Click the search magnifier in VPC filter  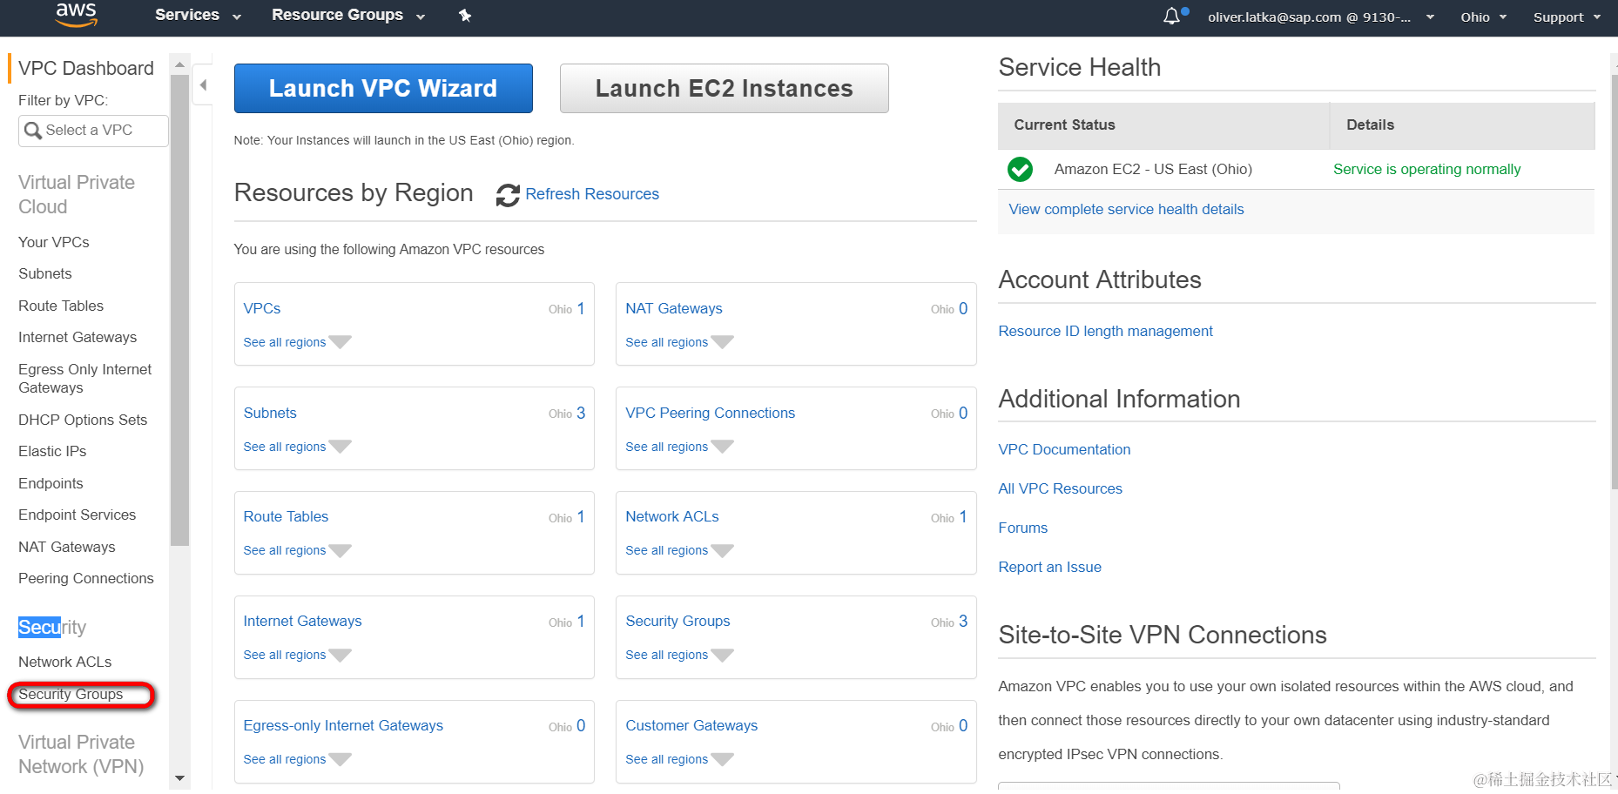[x=33, y=131]
